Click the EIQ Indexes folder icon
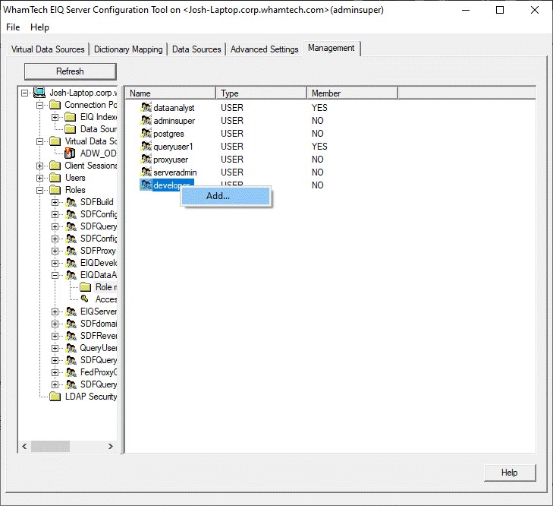This screenshot has height=506, width=553. (x=71, y=117)
